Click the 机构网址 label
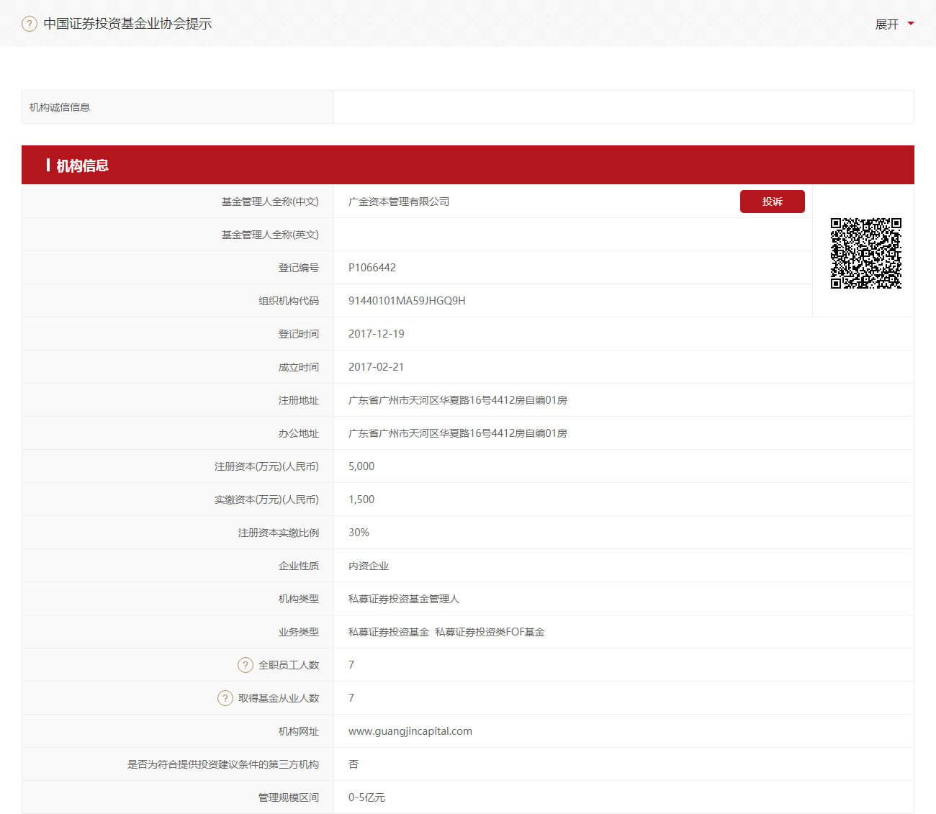The height and width of the screenshot is (814, 936). (299, 731)
